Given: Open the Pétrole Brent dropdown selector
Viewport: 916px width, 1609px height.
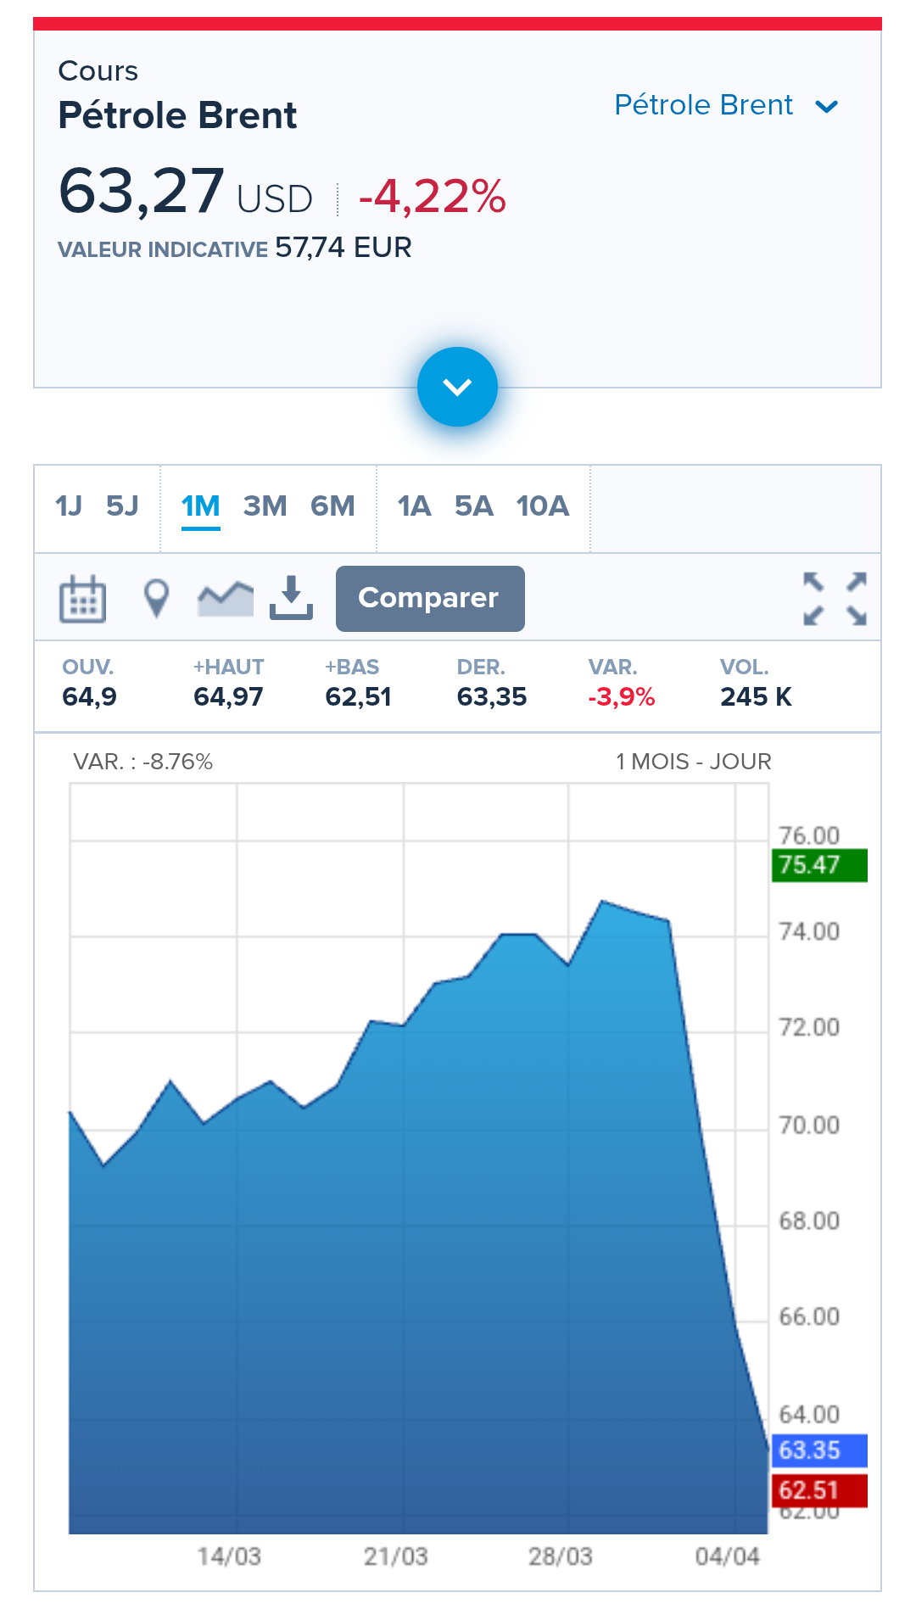Looking at the screenshot, I should [x=726, y=105].
